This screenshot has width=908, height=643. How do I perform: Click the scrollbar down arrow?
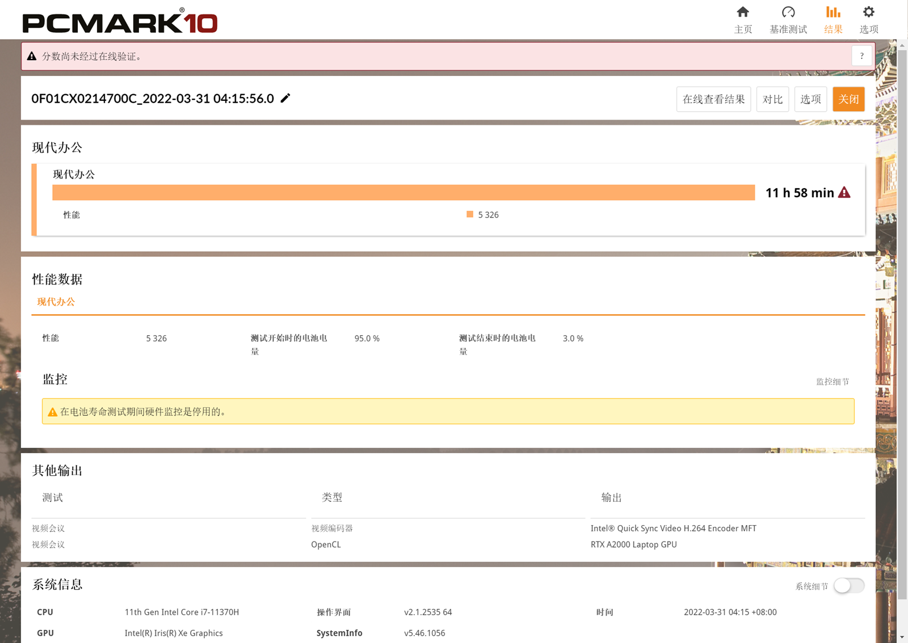click(902, 637)
